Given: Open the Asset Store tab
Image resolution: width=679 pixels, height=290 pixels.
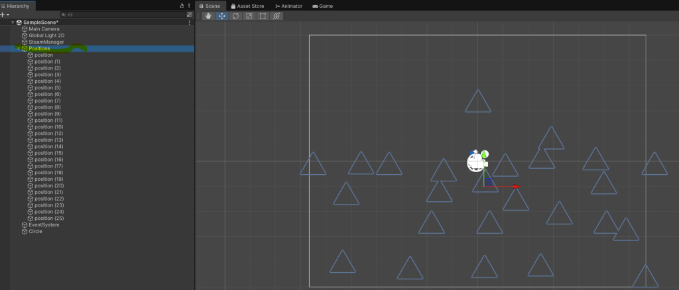Looking at the screenshot, I should pos(249,6).
